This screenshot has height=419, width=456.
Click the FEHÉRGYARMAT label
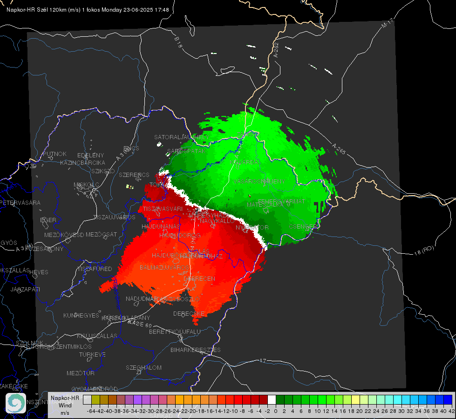(281, 202)
